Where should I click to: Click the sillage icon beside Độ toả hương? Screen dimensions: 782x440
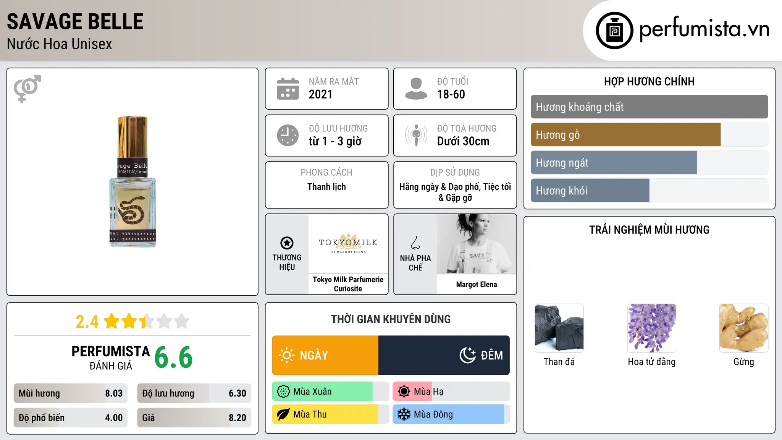click(x=416, y=135)
